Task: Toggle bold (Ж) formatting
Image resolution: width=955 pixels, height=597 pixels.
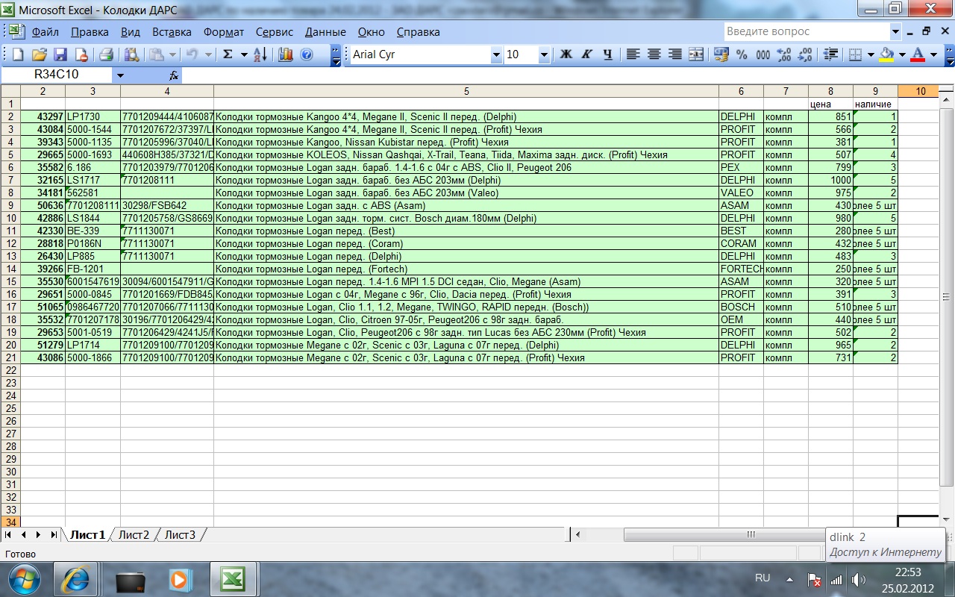Action: click(x=566, y=54)
